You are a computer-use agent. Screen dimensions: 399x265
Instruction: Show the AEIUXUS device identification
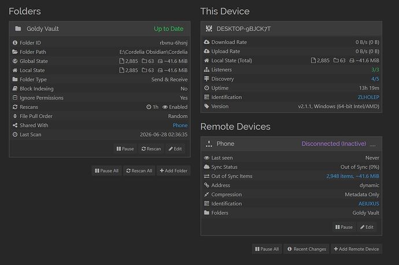[x=369, y=204]
